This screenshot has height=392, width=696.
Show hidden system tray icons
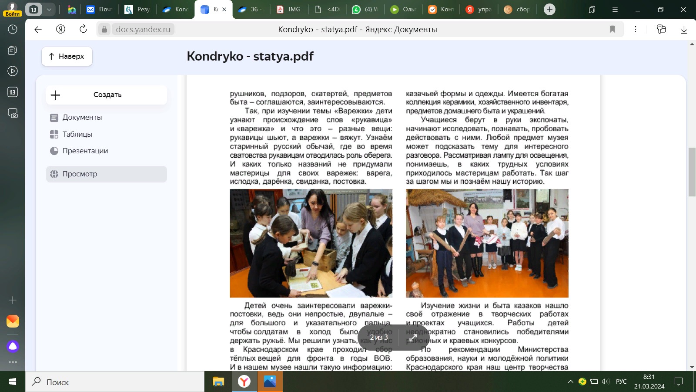click(x=571, y=382)
